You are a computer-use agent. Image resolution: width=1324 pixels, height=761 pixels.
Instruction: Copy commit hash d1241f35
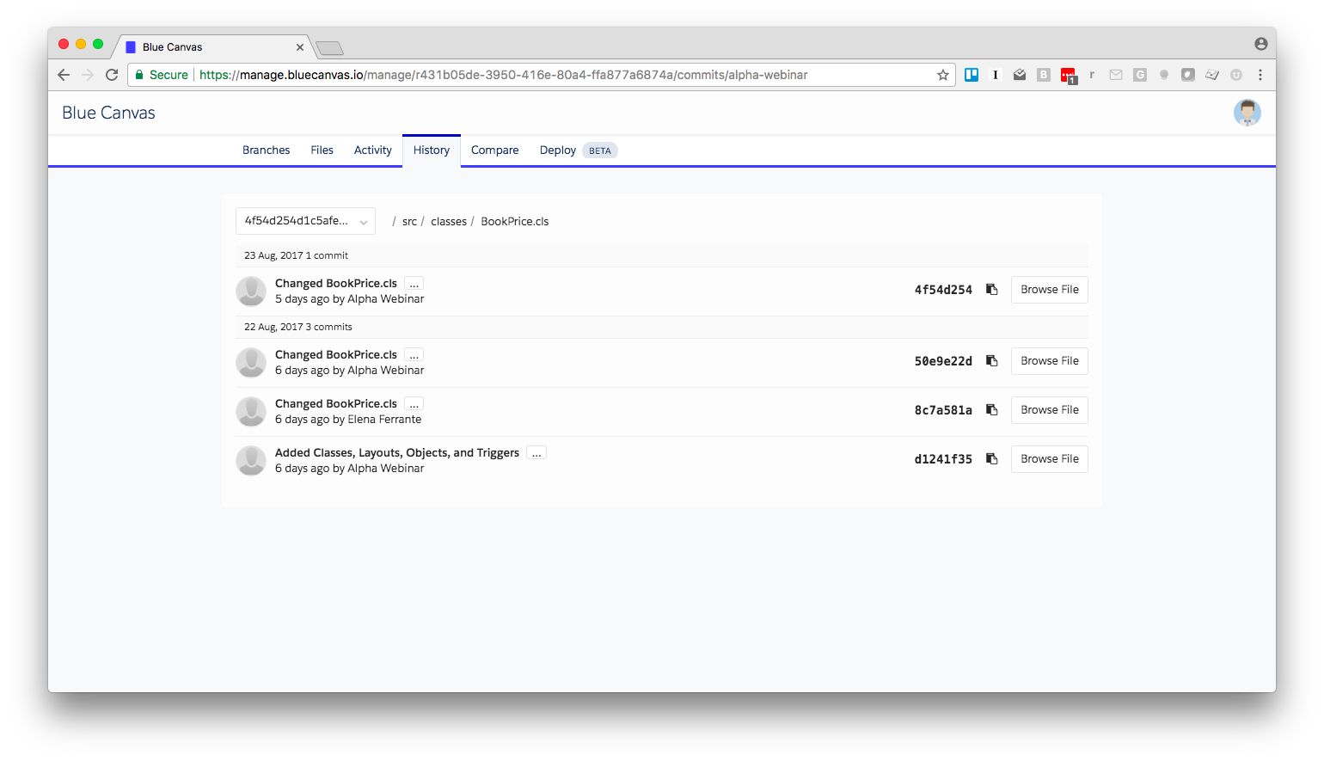tap(991, 459)
